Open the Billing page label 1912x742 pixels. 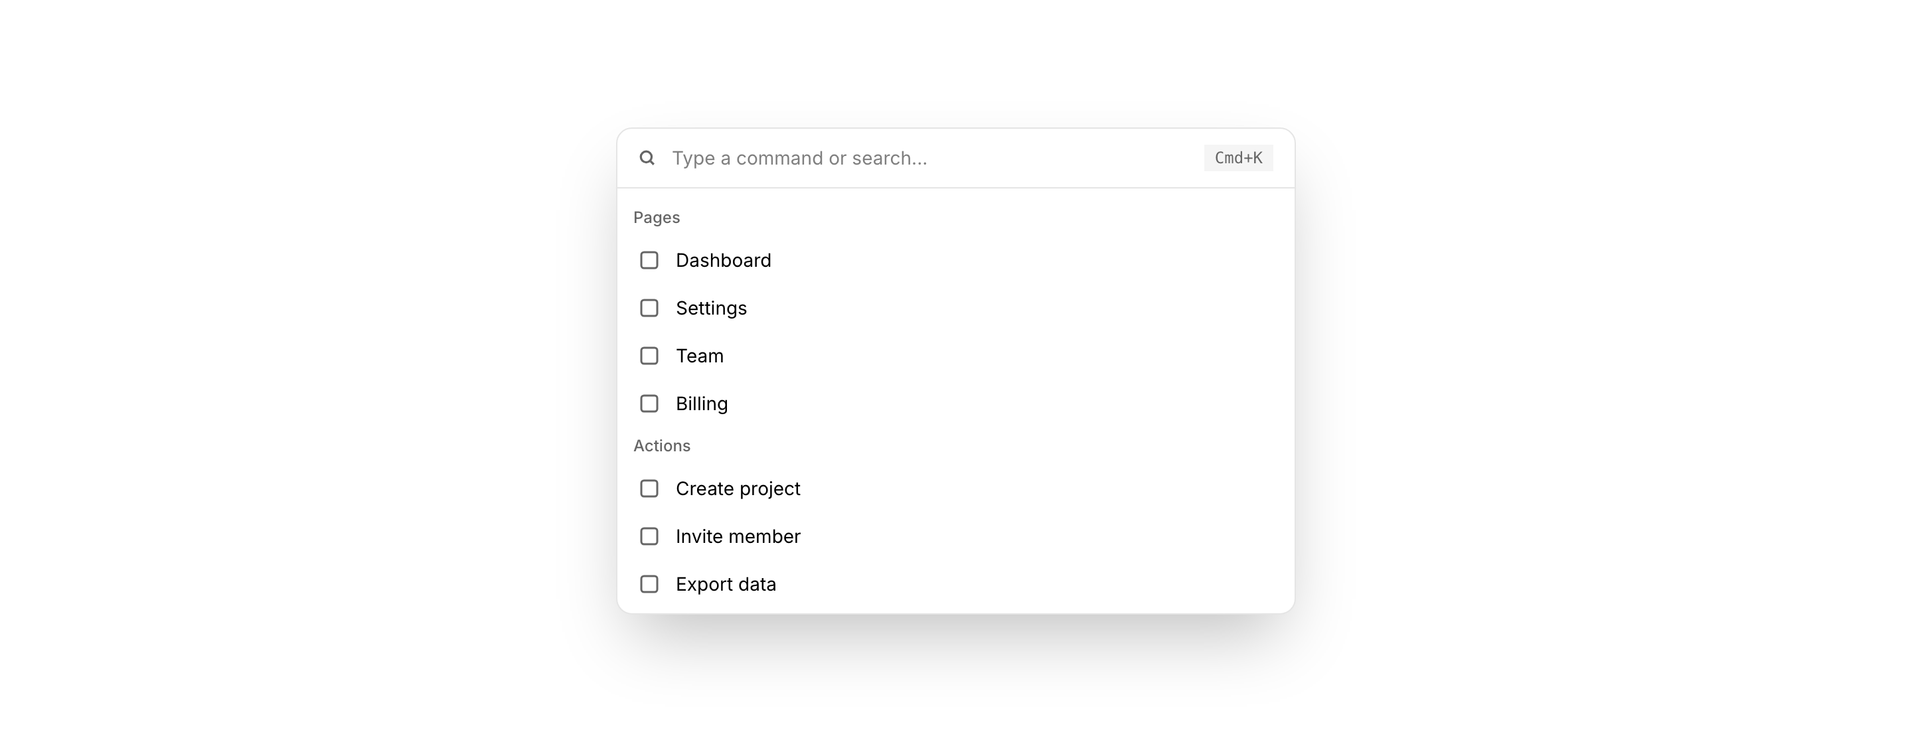702,404
